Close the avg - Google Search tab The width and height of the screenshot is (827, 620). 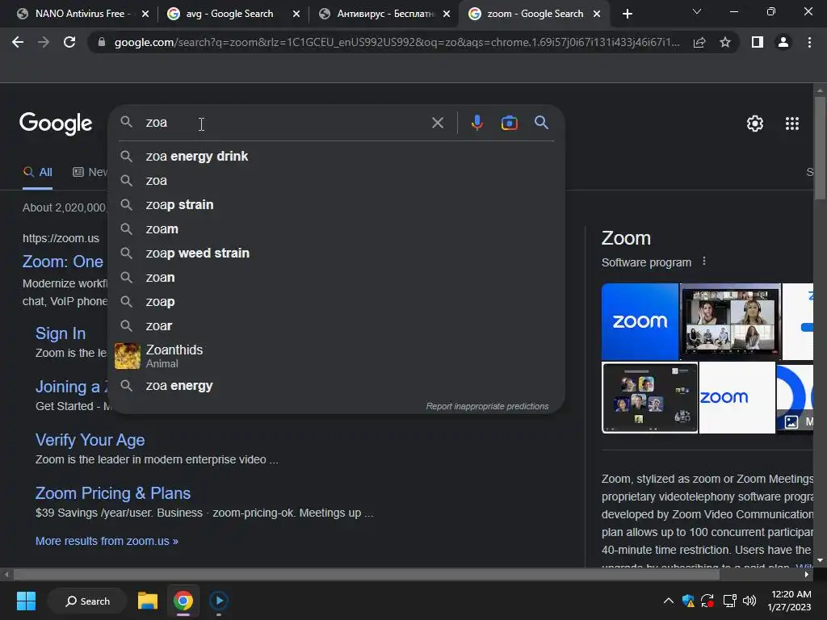click(296, 14)
